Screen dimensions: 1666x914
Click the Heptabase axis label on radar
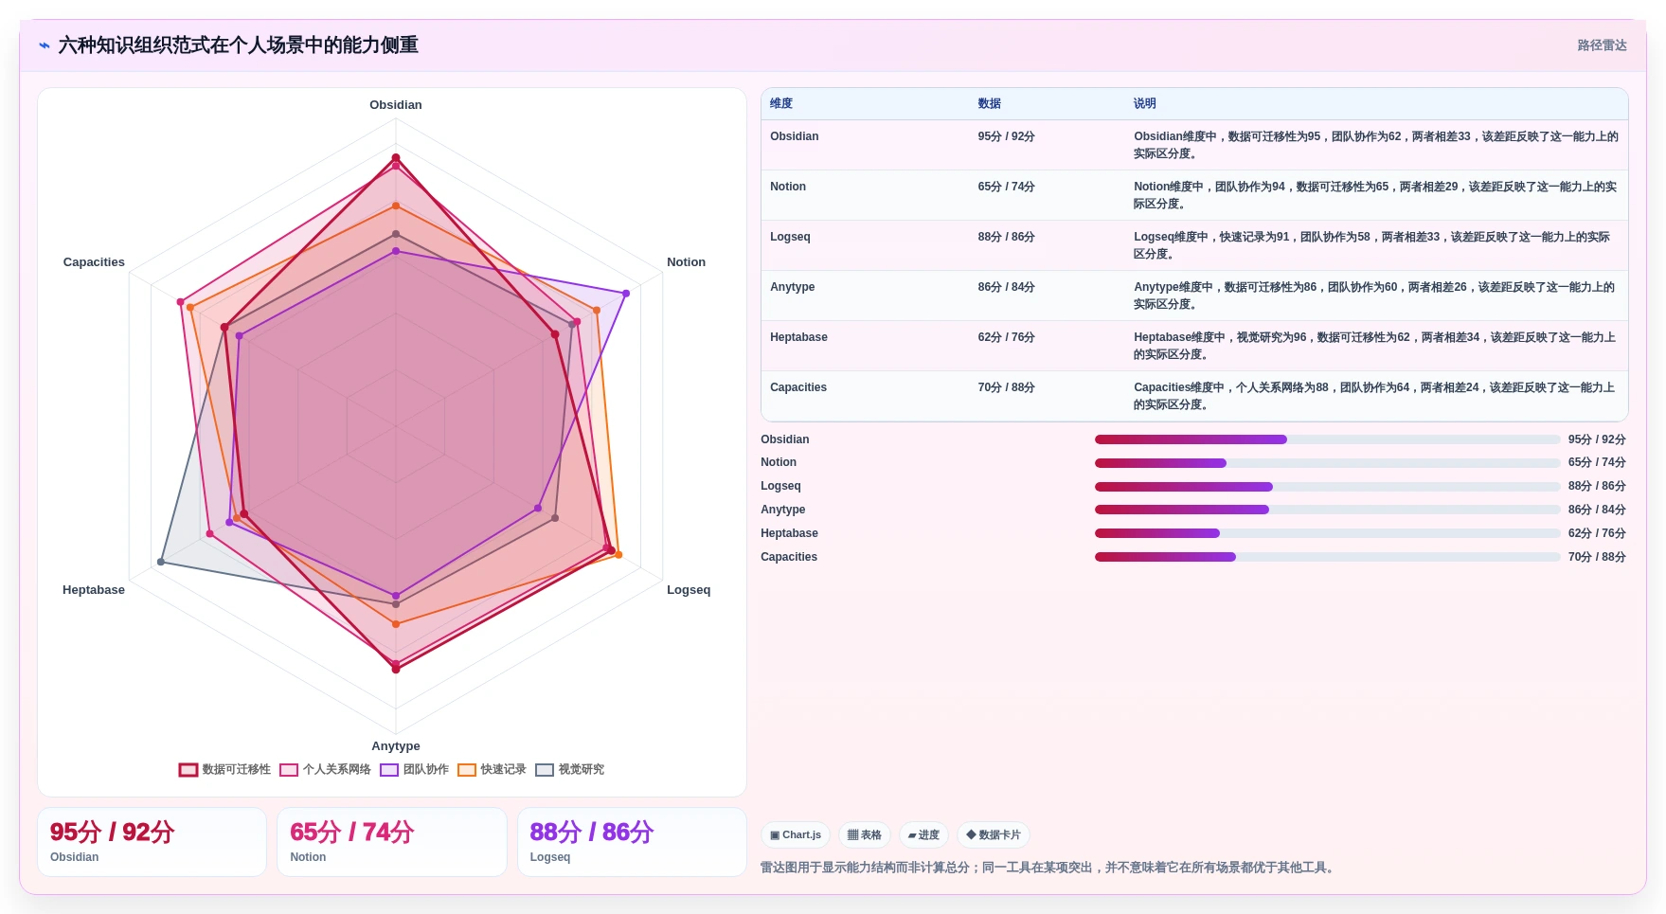tap(94, 590)
